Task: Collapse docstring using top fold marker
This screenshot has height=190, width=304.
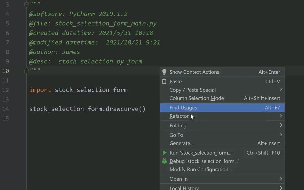Action: (26, 5)
